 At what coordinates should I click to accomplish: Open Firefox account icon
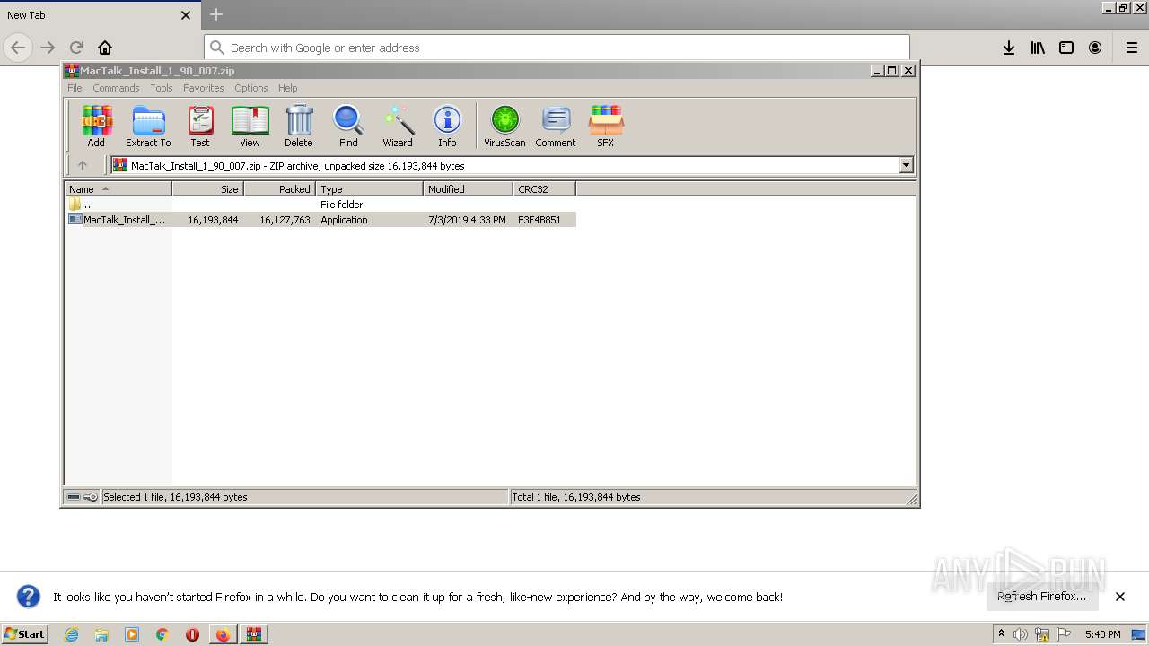pos(1095,48)
